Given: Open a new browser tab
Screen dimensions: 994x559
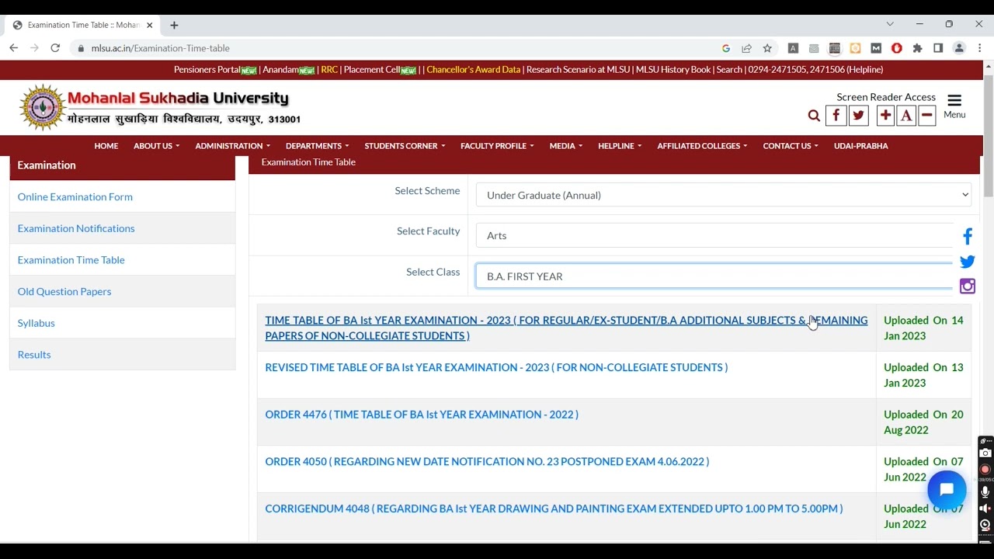Looking at the screenshot, I should [174, 25].
